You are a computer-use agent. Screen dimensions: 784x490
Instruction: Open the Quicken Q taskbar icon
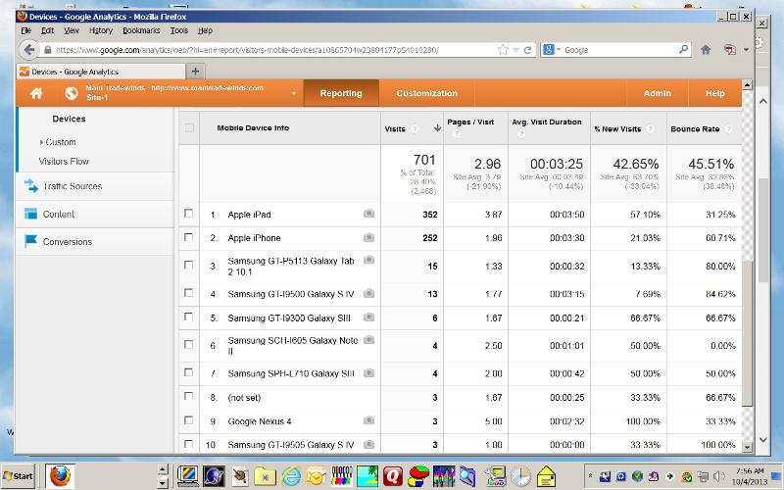393,476
